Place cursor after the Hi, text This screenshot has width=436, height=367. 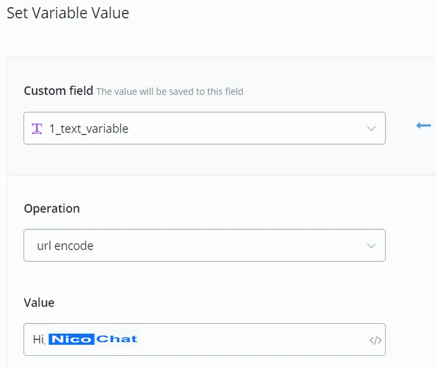point(46,340)
